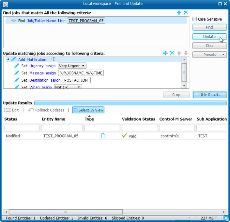This screenshot has width=230, height=222.
Task: Move update criterion down with arrow icon
Action: 186,53
